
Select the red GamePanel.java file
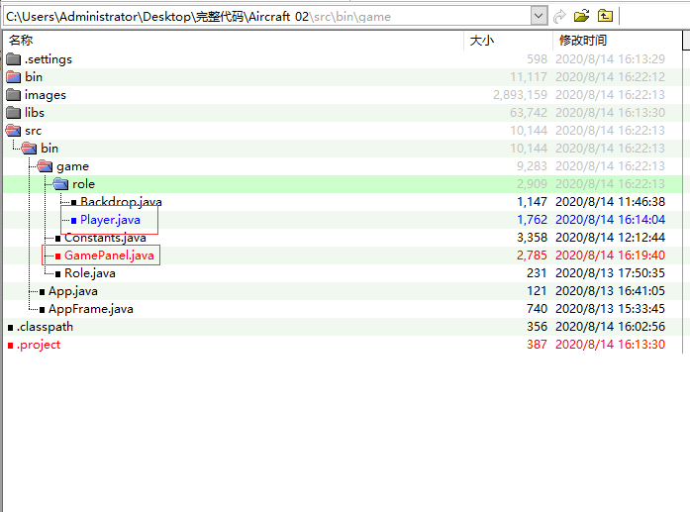(109, 256)
